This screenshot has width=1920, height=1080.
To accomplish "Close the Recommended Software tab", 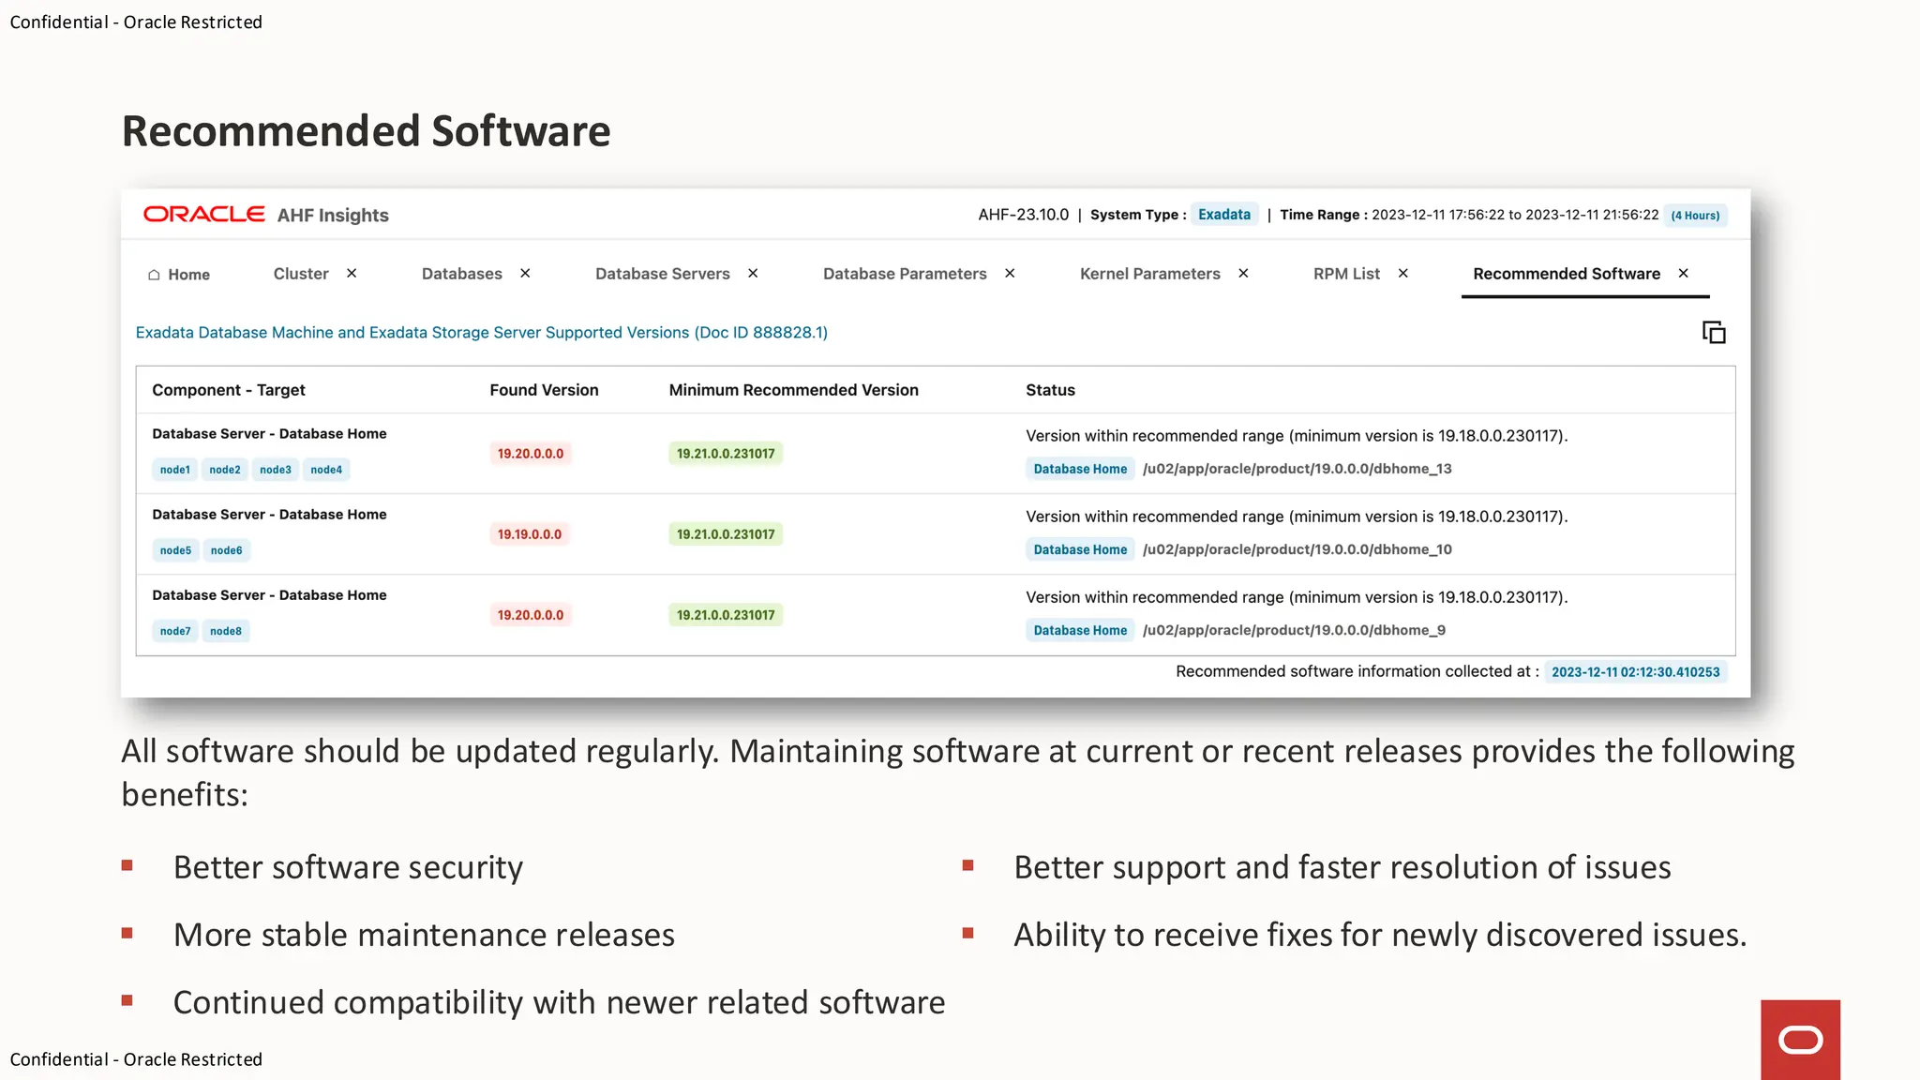I will (x=1684, y=273).
